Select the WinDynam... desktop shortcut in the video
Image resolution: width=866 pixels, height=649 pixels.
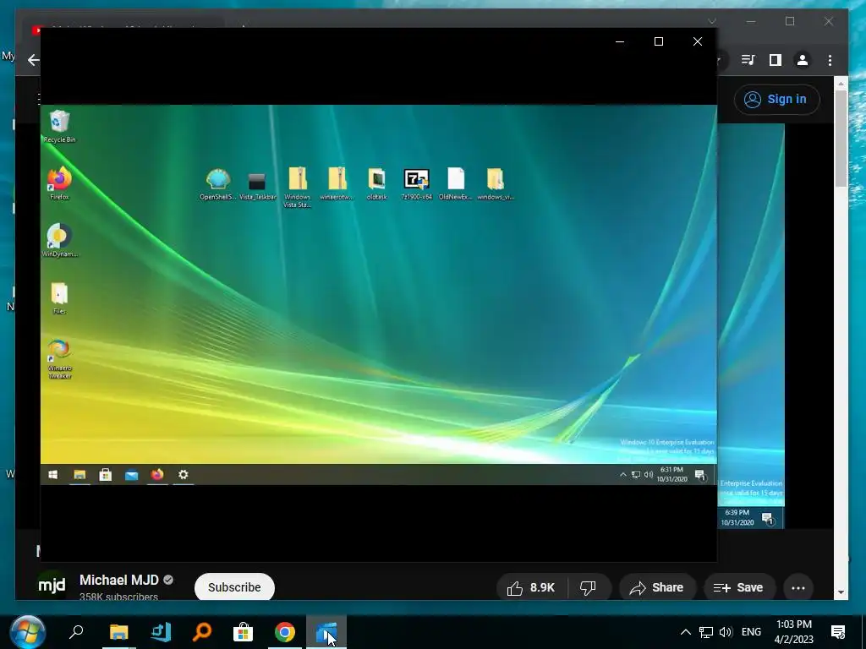[60, 241]
